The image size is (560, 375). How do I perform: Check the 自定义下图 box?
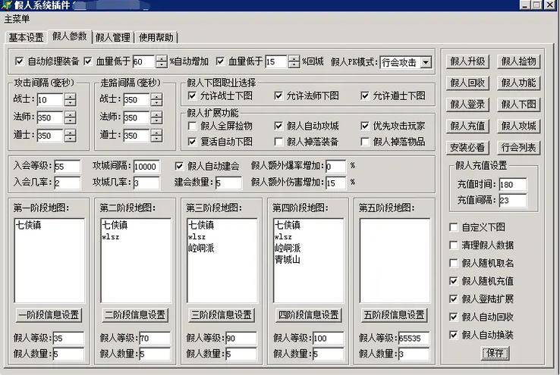click(x=453, y=227)
